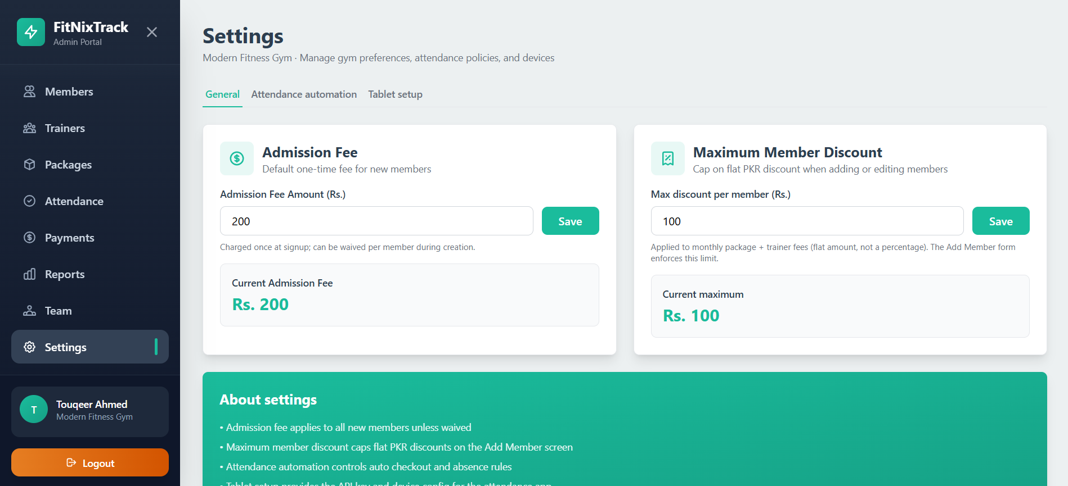
Task: Click the FitNixTrack lightning bolt logo
Action: pyautogui.click(x=31, y=32)
